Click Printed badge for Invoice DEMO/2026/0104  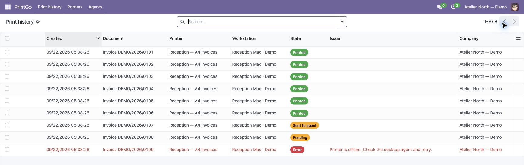coord(299,89)
